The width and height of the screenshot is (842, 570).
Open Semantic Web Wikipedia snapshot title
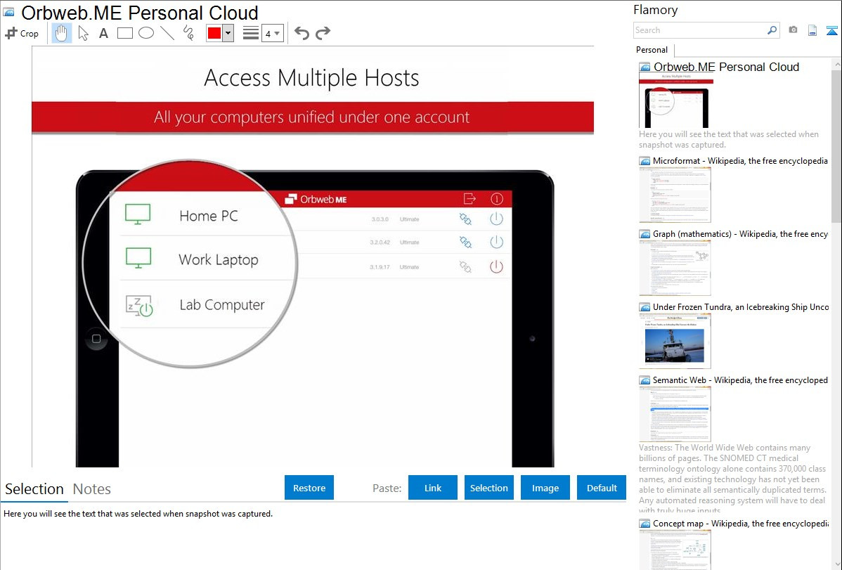[x=740, y=380]
